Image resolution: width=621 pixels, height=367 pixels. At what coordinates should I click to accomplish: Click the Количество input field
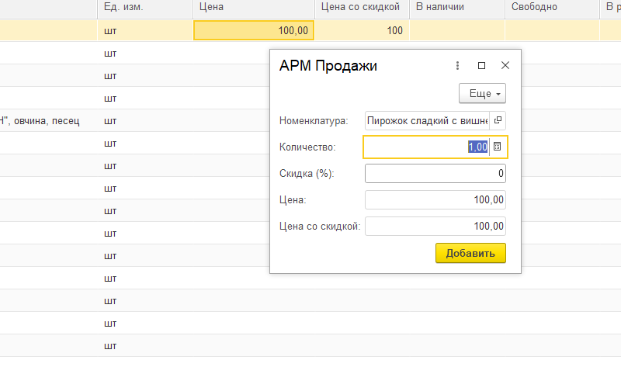coord(426,147)
